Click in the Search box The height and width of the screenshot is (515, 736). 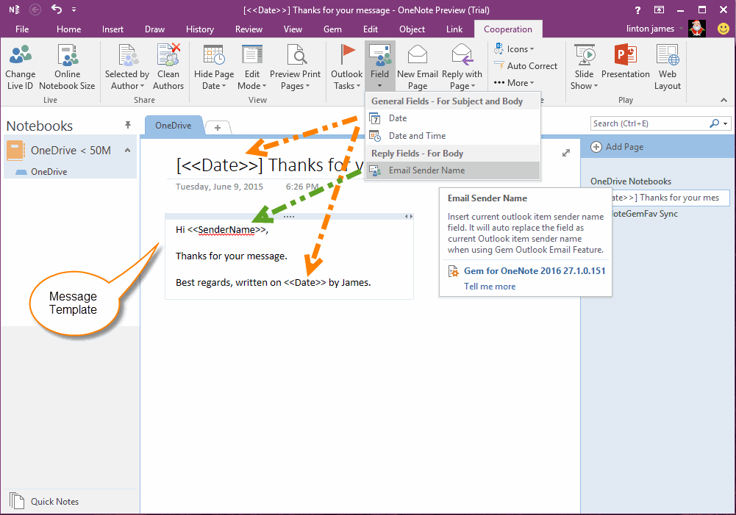click(649, 123)
